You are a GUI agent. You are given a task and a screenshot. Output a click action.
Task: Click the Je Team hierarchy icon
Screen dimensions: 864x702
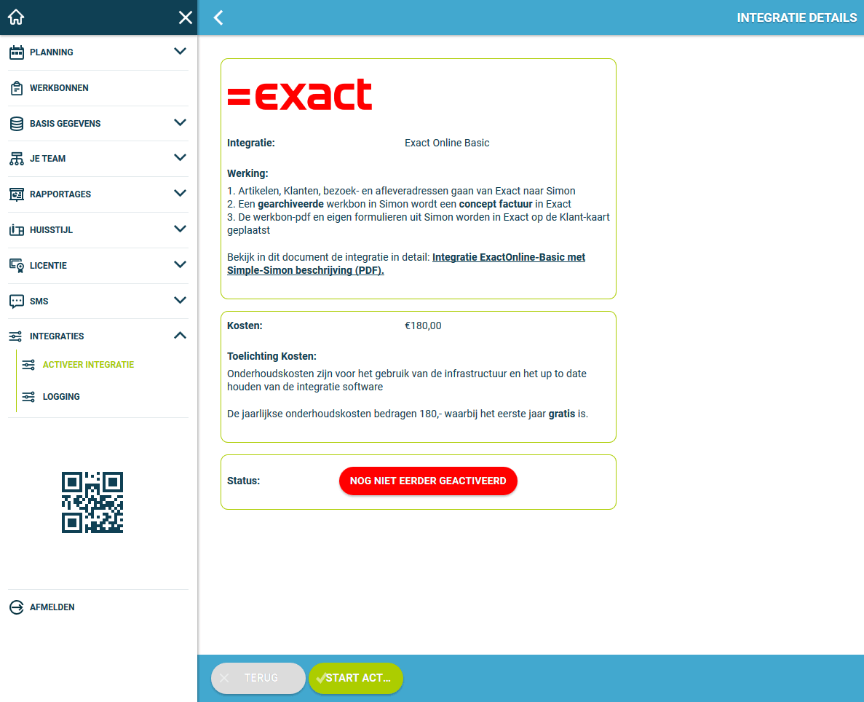coord(17,159)
